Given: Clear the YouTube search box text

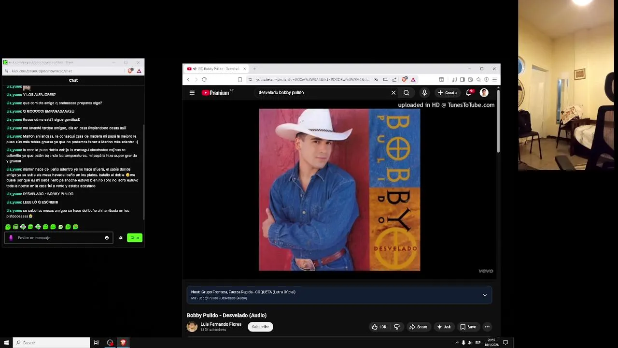Looking at the screenshot, I should (393, 93).
